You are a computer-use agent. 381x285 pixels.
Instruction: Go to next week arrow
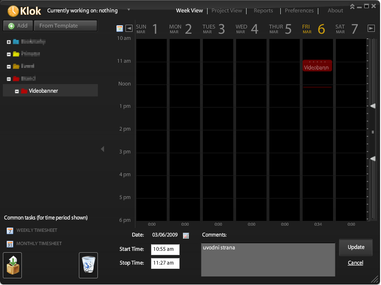pos(371,28)
